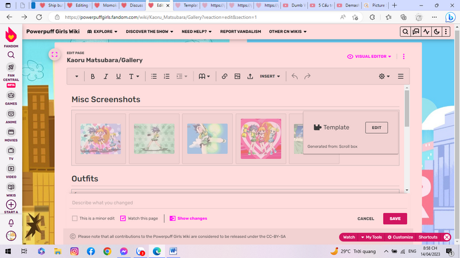The image size is (460, 258).
Task: Click the Watch button in bottom toolbar
Action: (349, 237)
